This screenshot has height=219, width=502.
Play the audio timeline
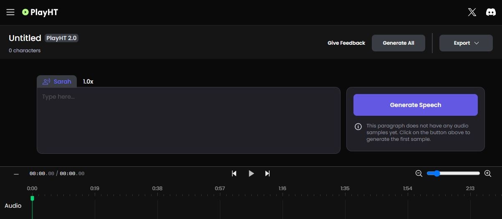(251, 173)
